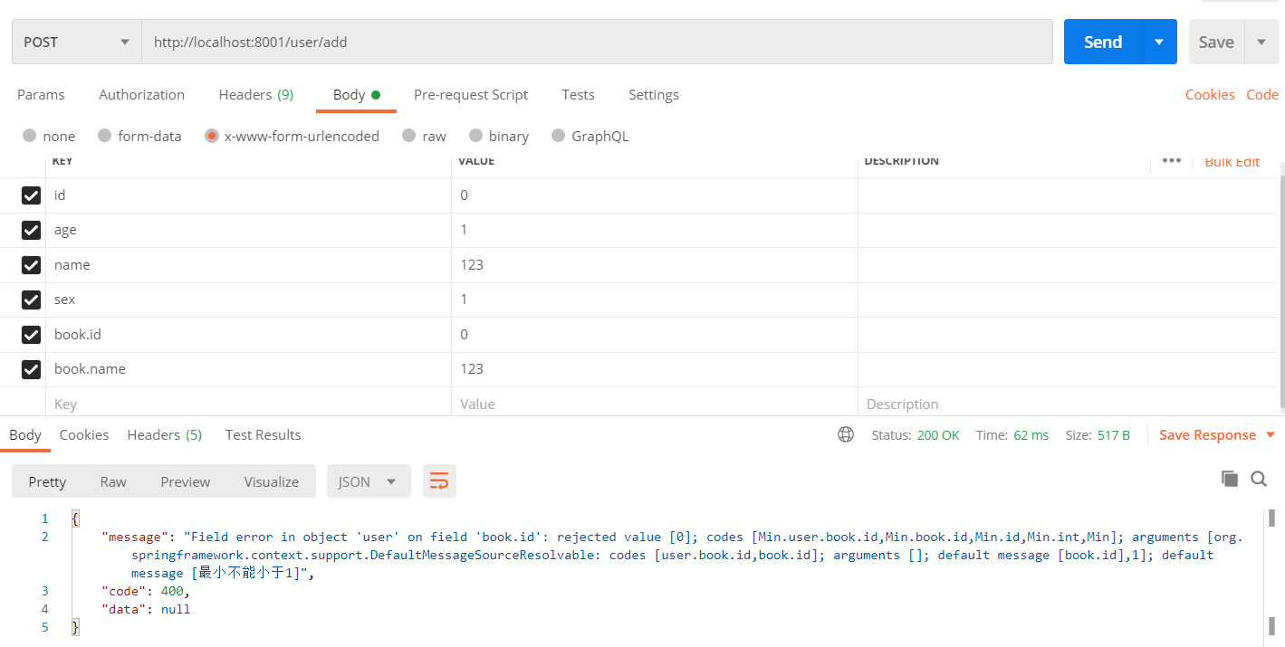This screenshot has width=1285, height=647.
Task: Uncheck the id parameter row
Action: 31,195
